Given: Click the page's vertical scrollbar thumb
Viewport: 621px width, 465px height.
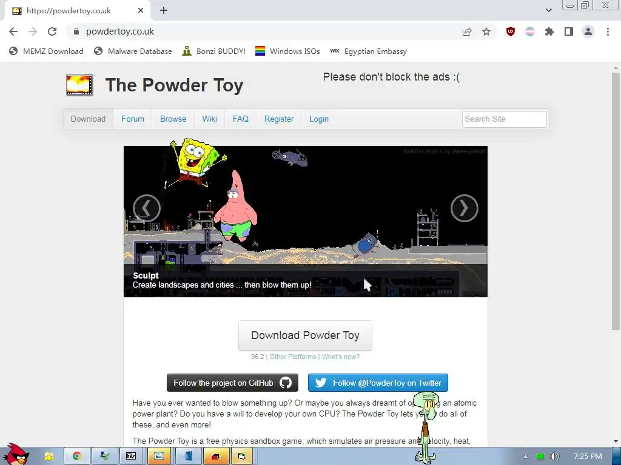Looking at the screenshot, I should pyautogui.click(x=616, y=201).
